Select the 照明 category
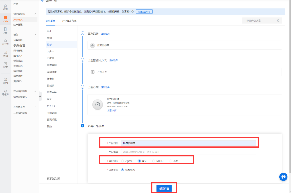Viewport: 291px width, 193px height. pos(49,38)
